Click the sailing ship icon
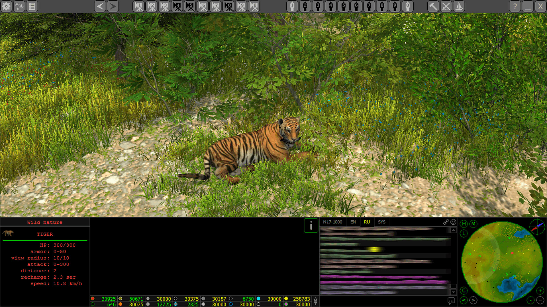The width and height of the screenshot is (547, 307). (459, 6)
